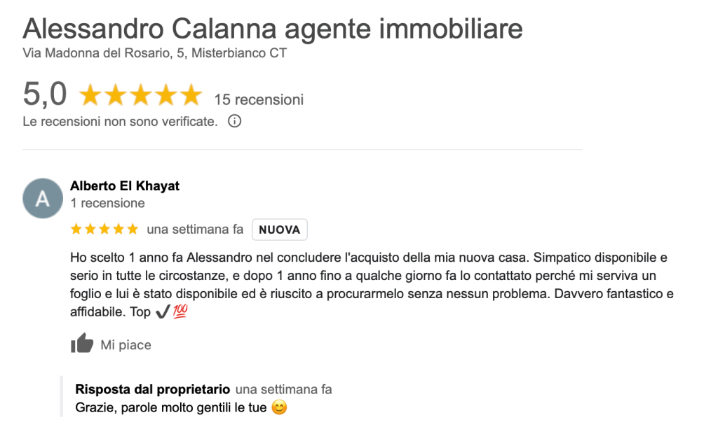The width and height of the screenshot is (718, 429).
Task: Click the smiling emoji in the owner's reply
Action: pyautogui.click(x=279, y=407)
